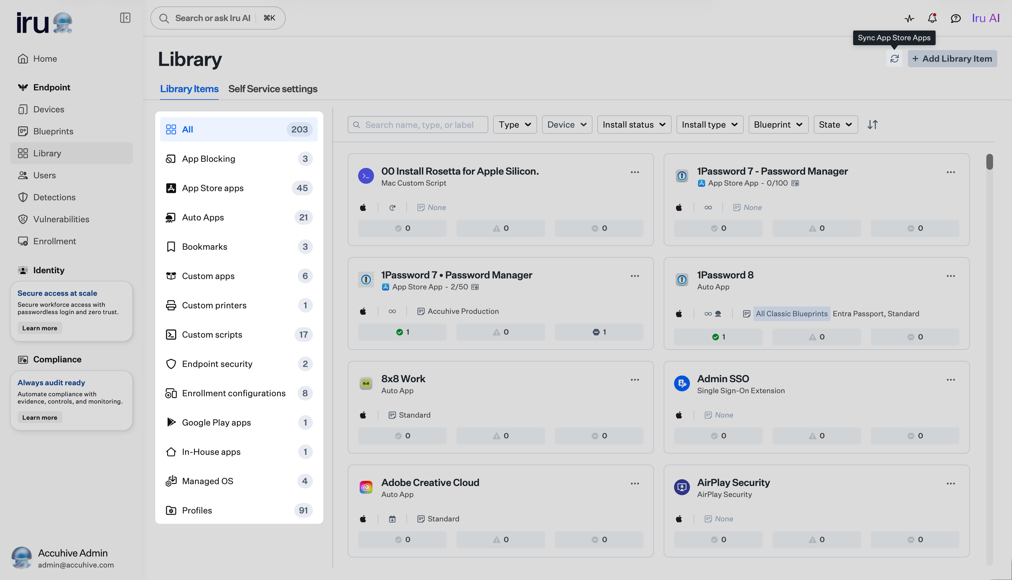The width and height of the screenshot is (1012, 580).
Task: Collapse the sidebar panel icon
Action: click(125, 18)
